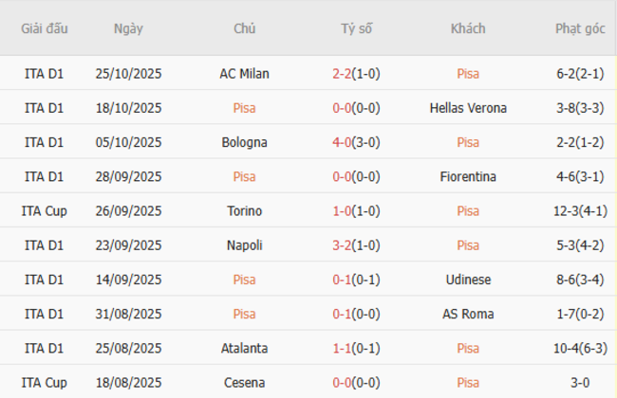The width and height of the screenshot is (617, 398).
Task: Open the Napoli team link
Action: pos(244,244)
